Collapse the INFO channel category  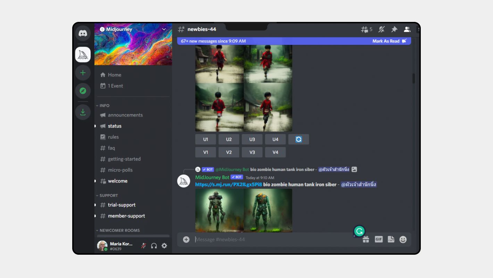[x=104, y=106]
